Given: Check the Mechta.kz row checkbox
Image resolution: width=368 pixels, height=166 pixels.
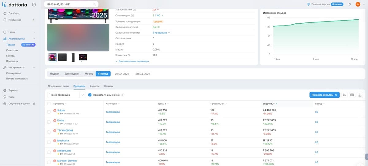Looking at the screenshot, I should 49,142.
